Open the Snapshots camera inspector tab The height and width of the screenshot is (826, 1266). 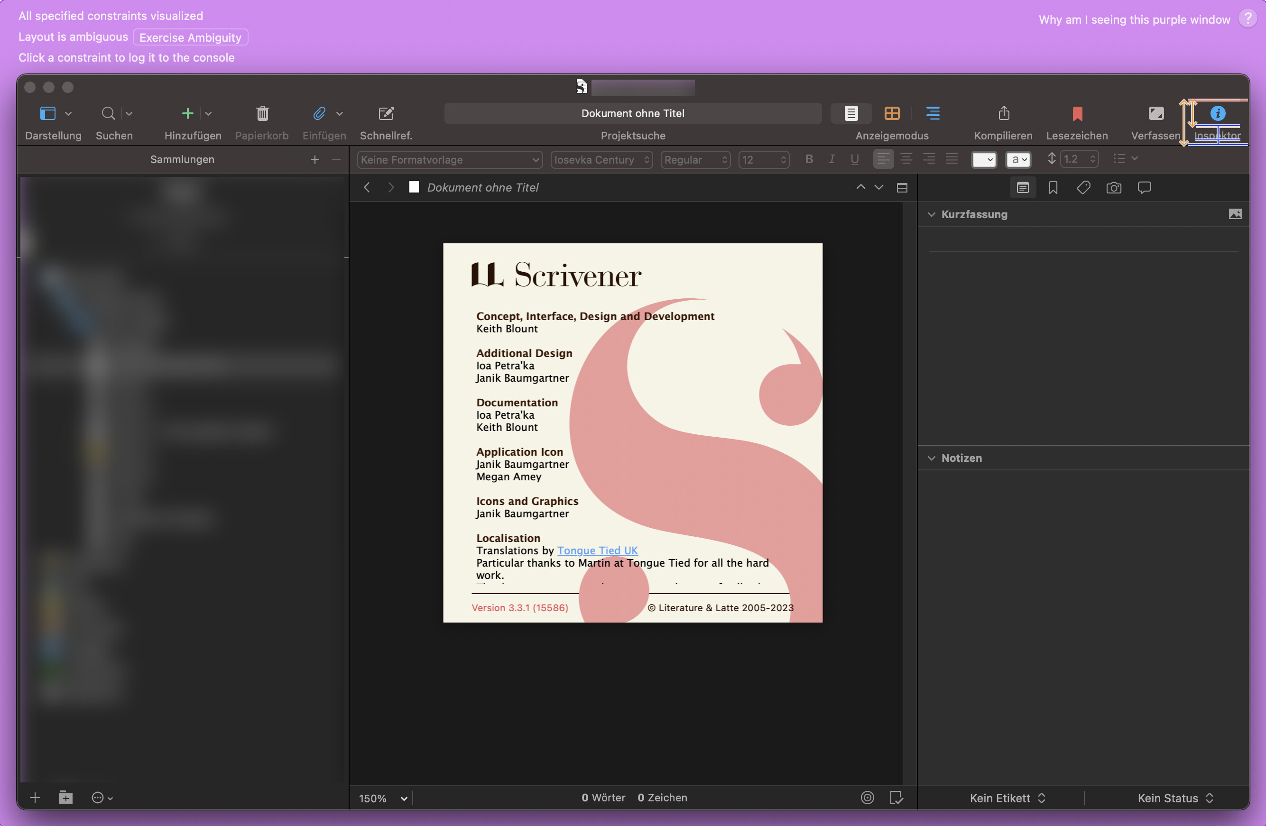pos(1113,187)
